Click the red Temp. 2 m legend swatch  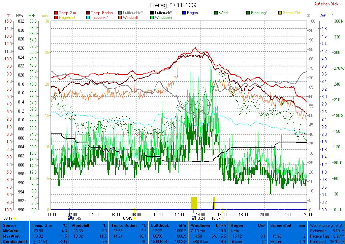[x=56, y=13]
